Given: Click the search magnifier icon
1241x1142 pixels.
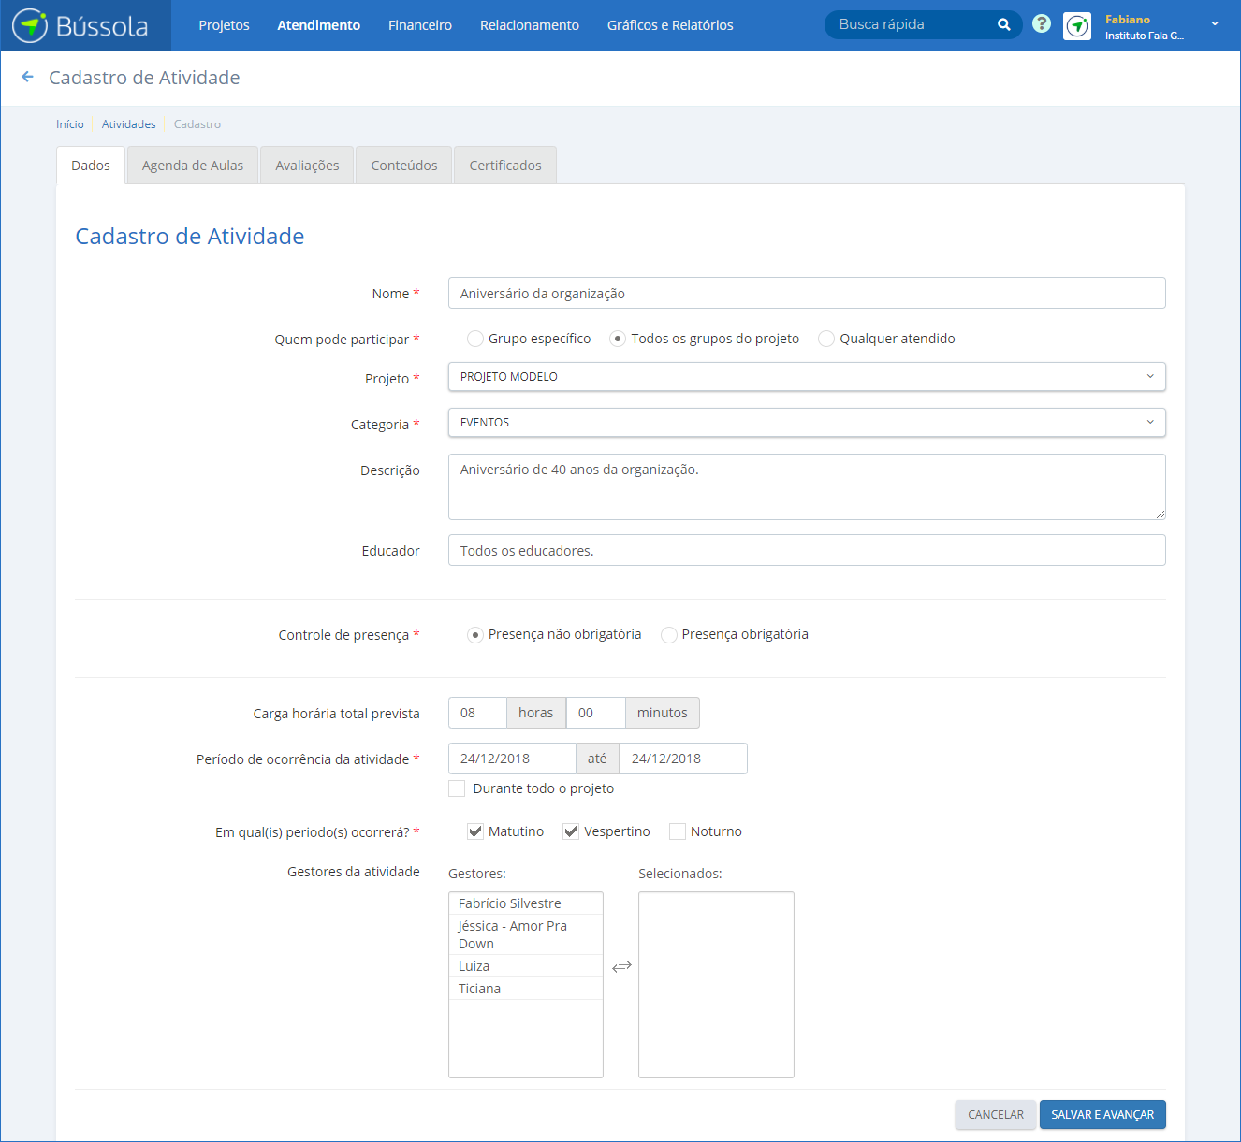Looking at the screenshot, I should coord(1003,25).
